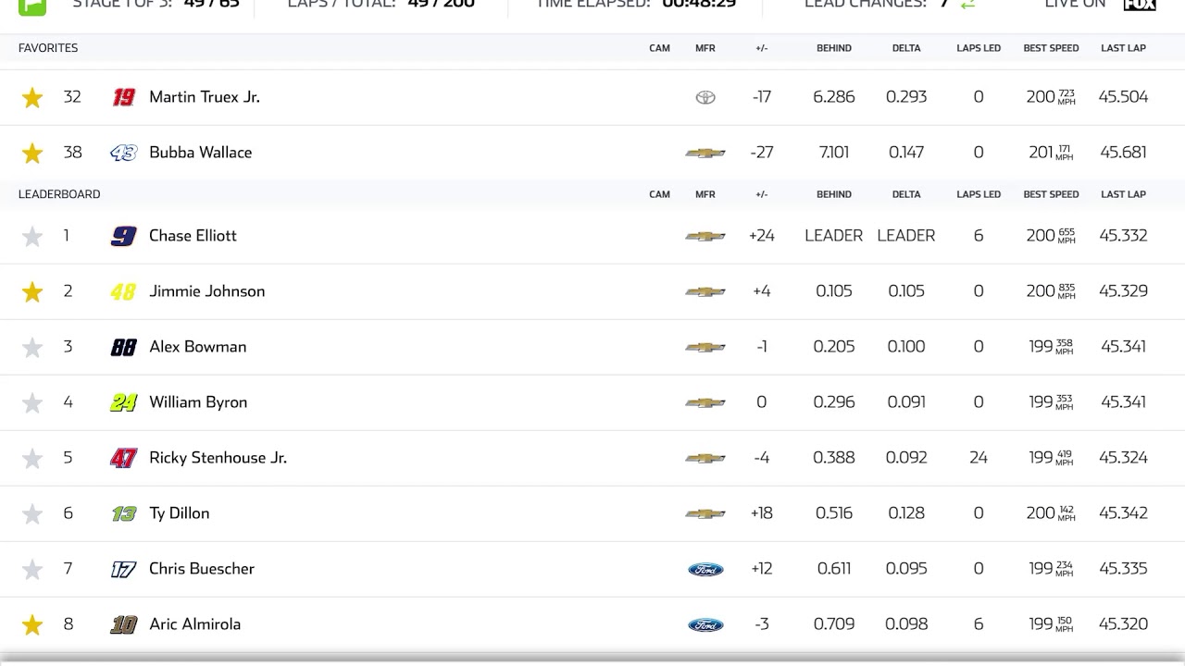The width and height of the screenshot is (1185, 666).
Task: Click the Toyota logo in Truex's row
Action: pos(705,97)
